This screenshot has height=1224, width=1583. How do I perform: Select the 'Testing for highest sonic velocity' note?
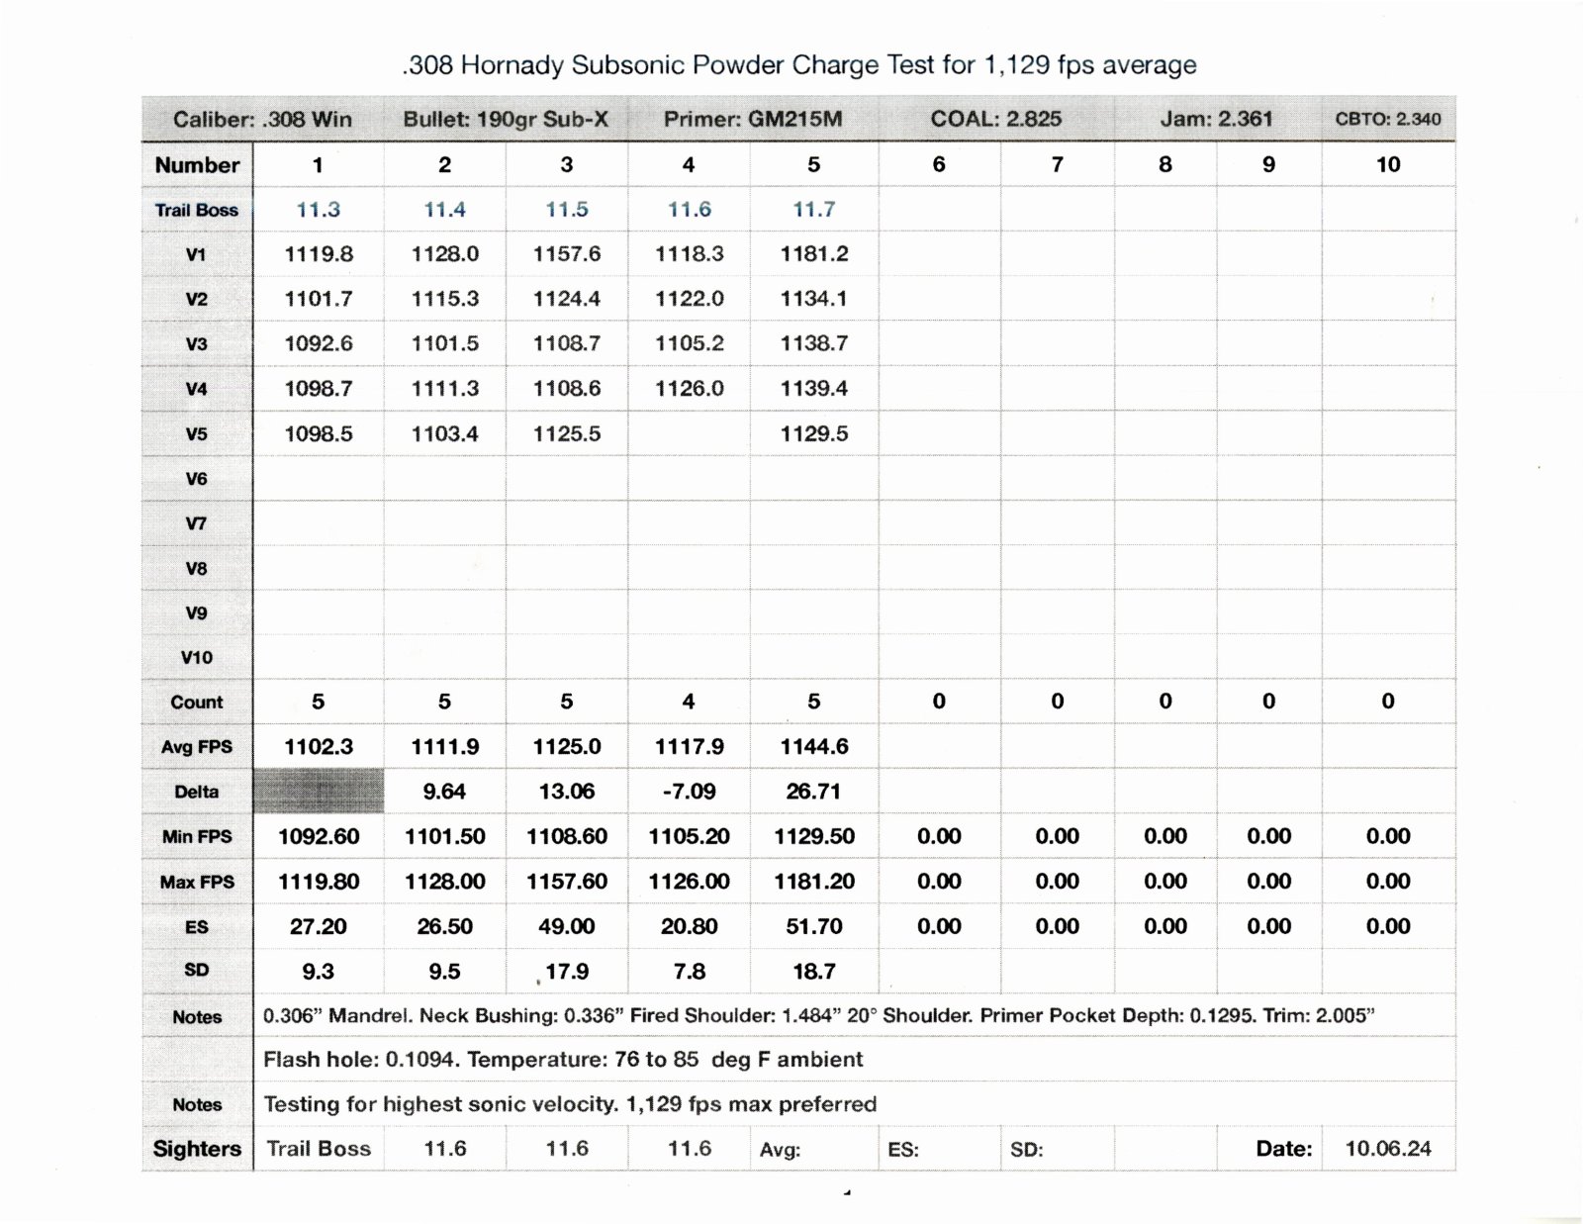pos(570,1104)
